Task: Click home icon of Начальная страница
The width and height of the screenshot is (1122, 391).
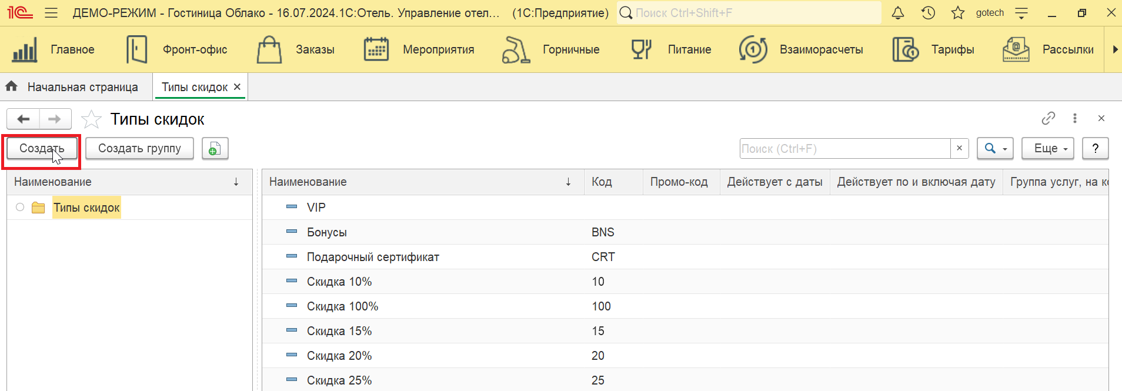Action: coord(12,86)
